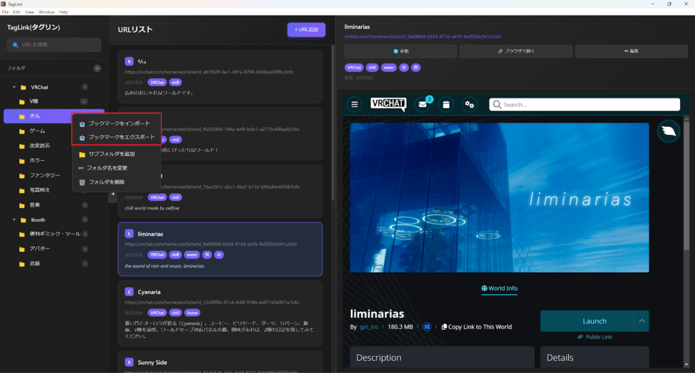
Task: Switch to the World Info tab
Action: (500, 288)
